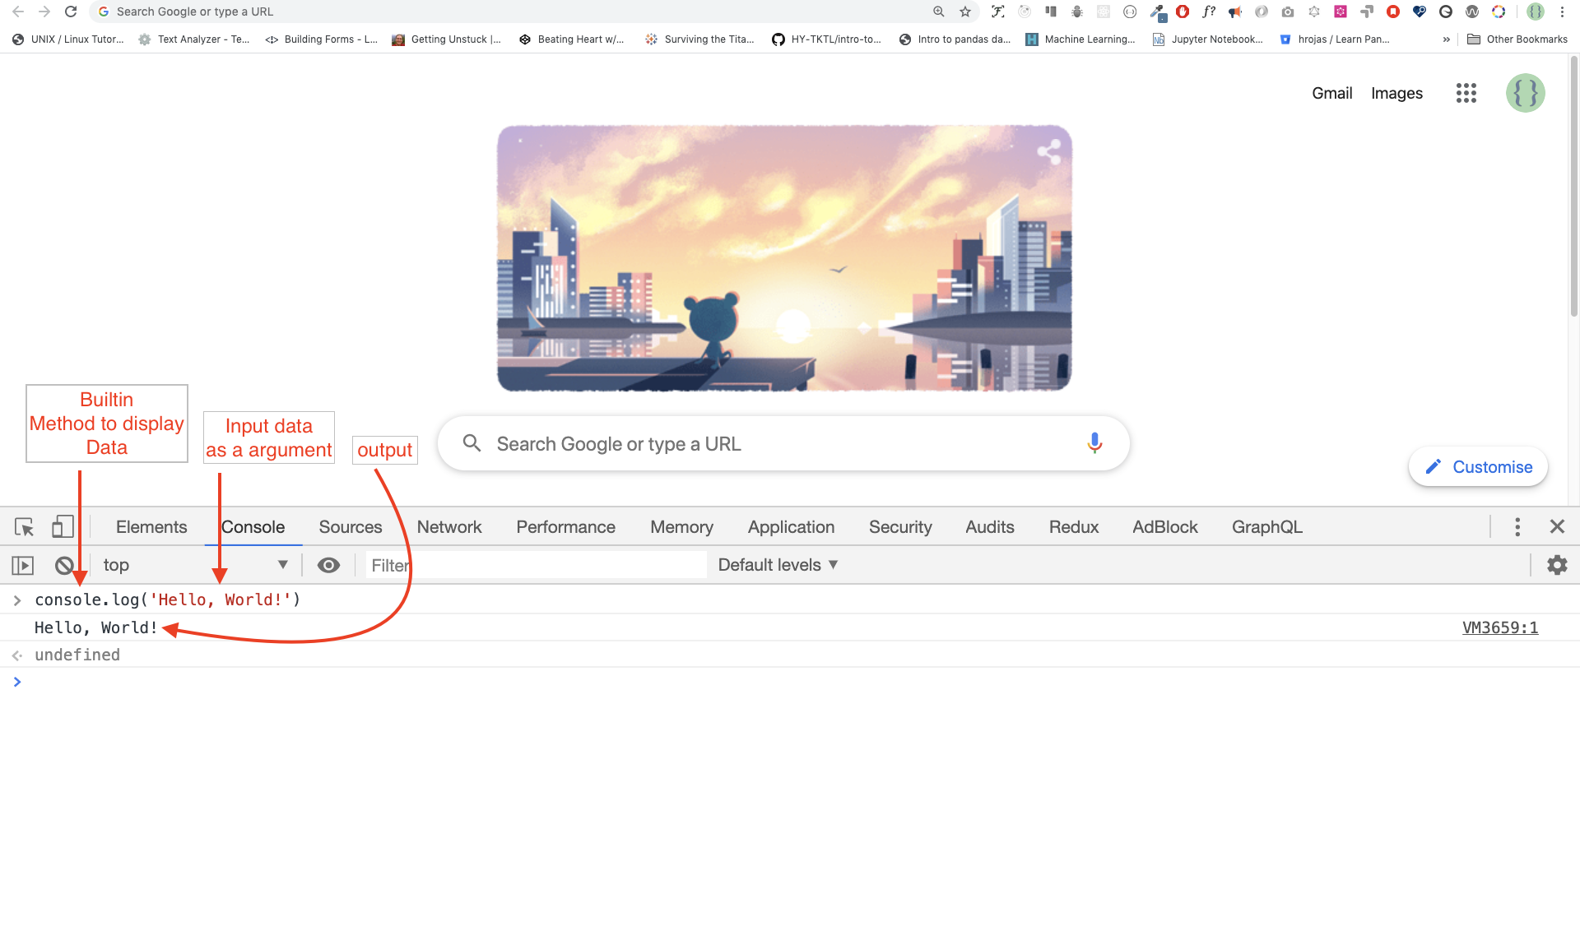This screenshot has width=1580, height=949.
Task: Toggle the live expression eye icon
Action: pyautogui.click(x=328, y=565)
